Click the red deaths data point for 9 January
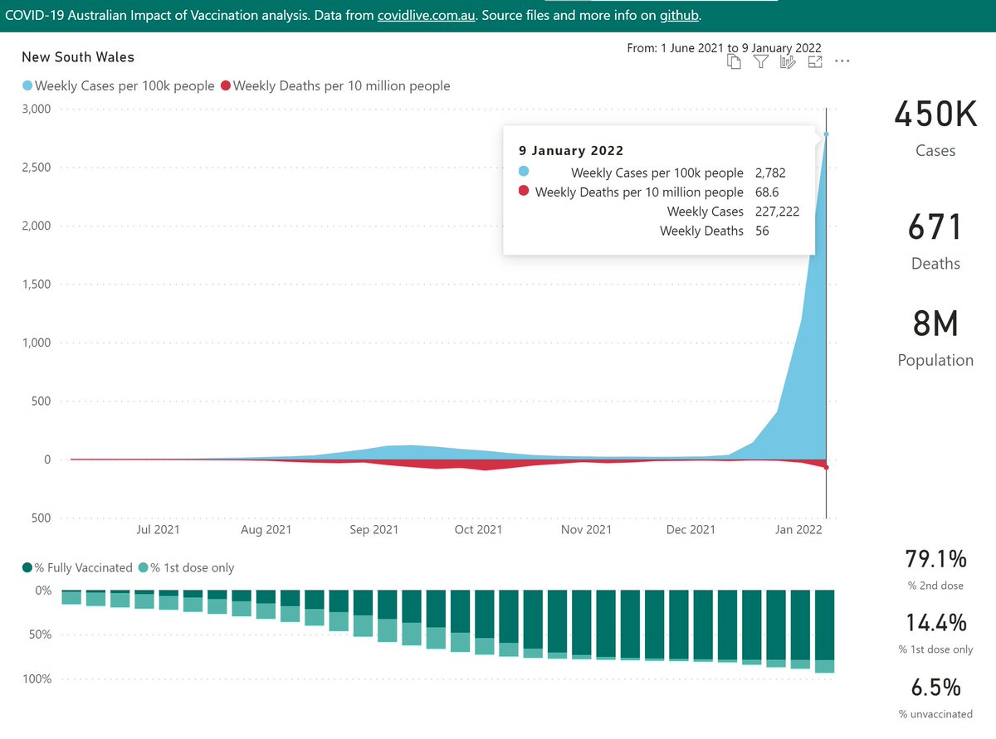This screenshot has width=996, height=739. point(826,468)
